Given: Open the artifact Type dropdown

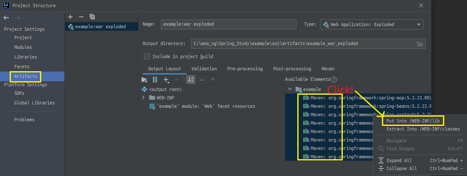Looking at the screenshot, I should [372, 24].
